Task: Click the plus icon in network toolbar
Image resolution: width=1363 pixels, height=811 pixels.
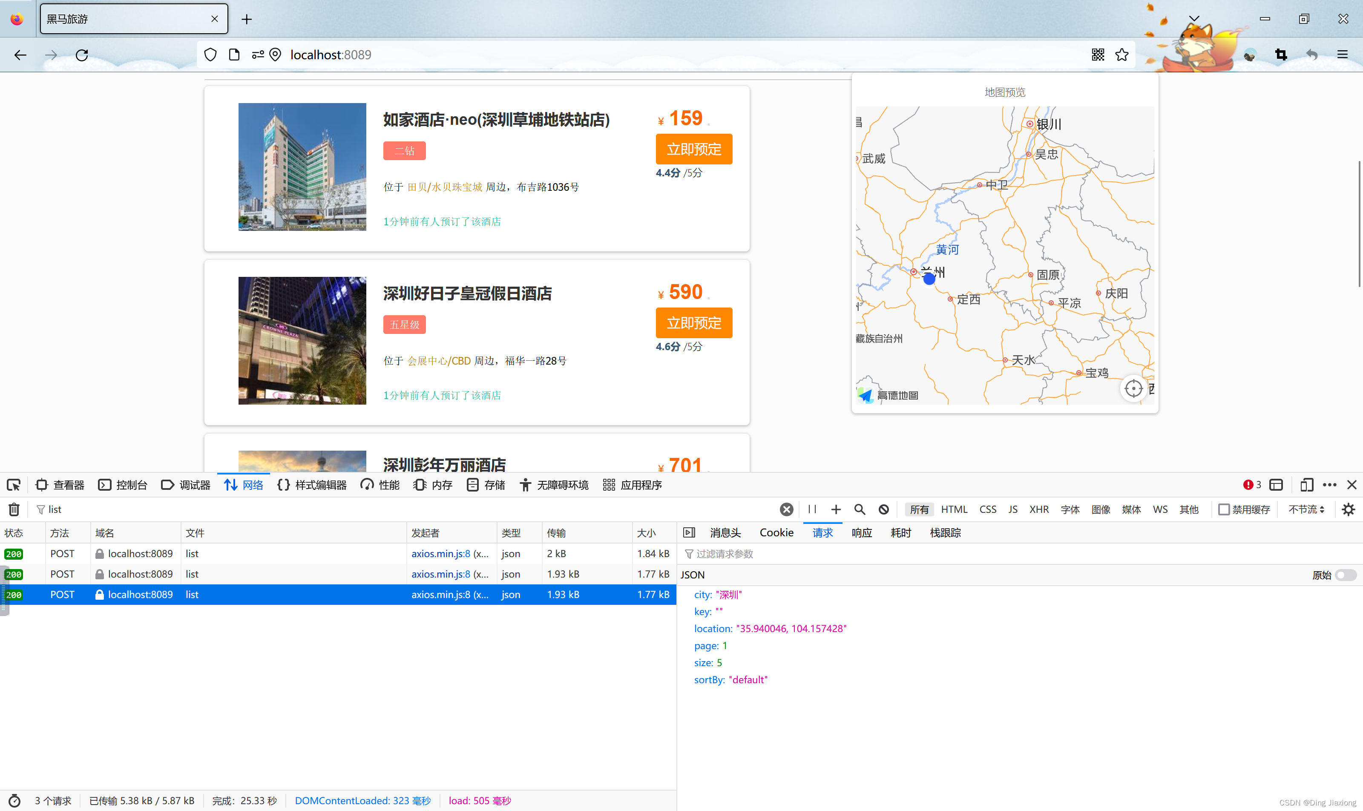Action: (x=836, y=509)
